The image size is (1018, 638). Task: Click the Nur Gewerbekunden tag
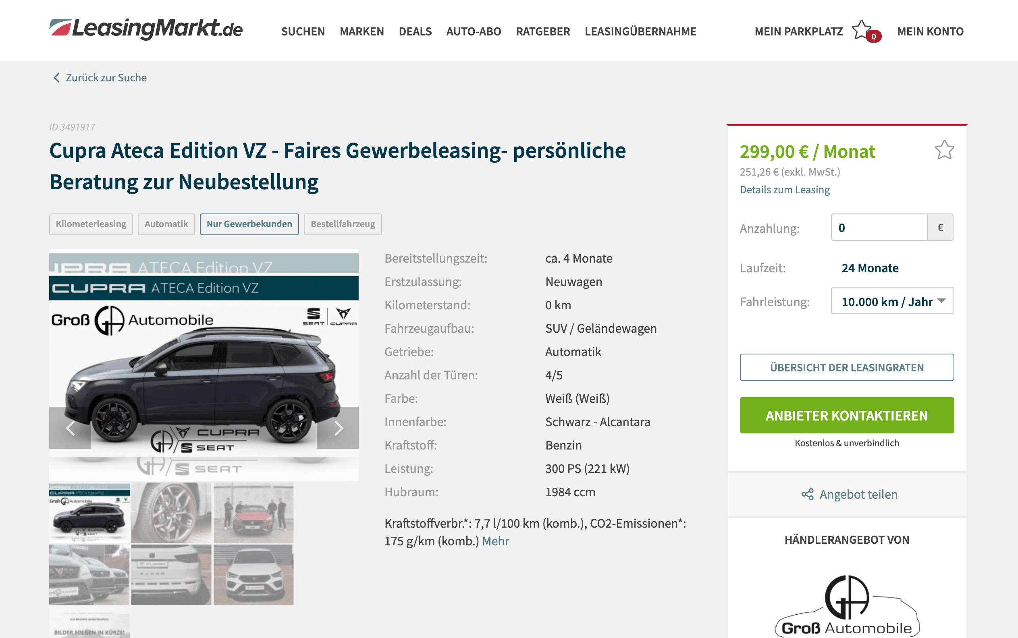tap(249, 224)
